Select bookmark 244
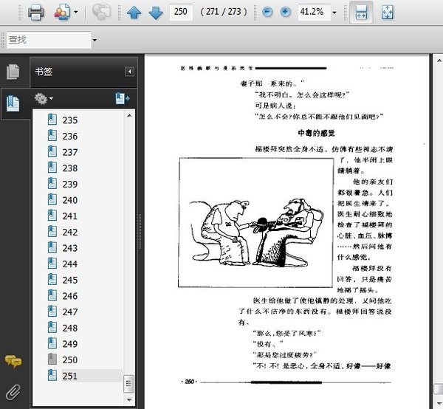The height and width of the screenshot is (409, 443). [70, 264]
